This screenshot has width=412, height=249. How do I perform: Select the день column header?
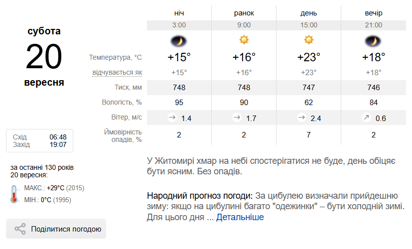(308, 13)
